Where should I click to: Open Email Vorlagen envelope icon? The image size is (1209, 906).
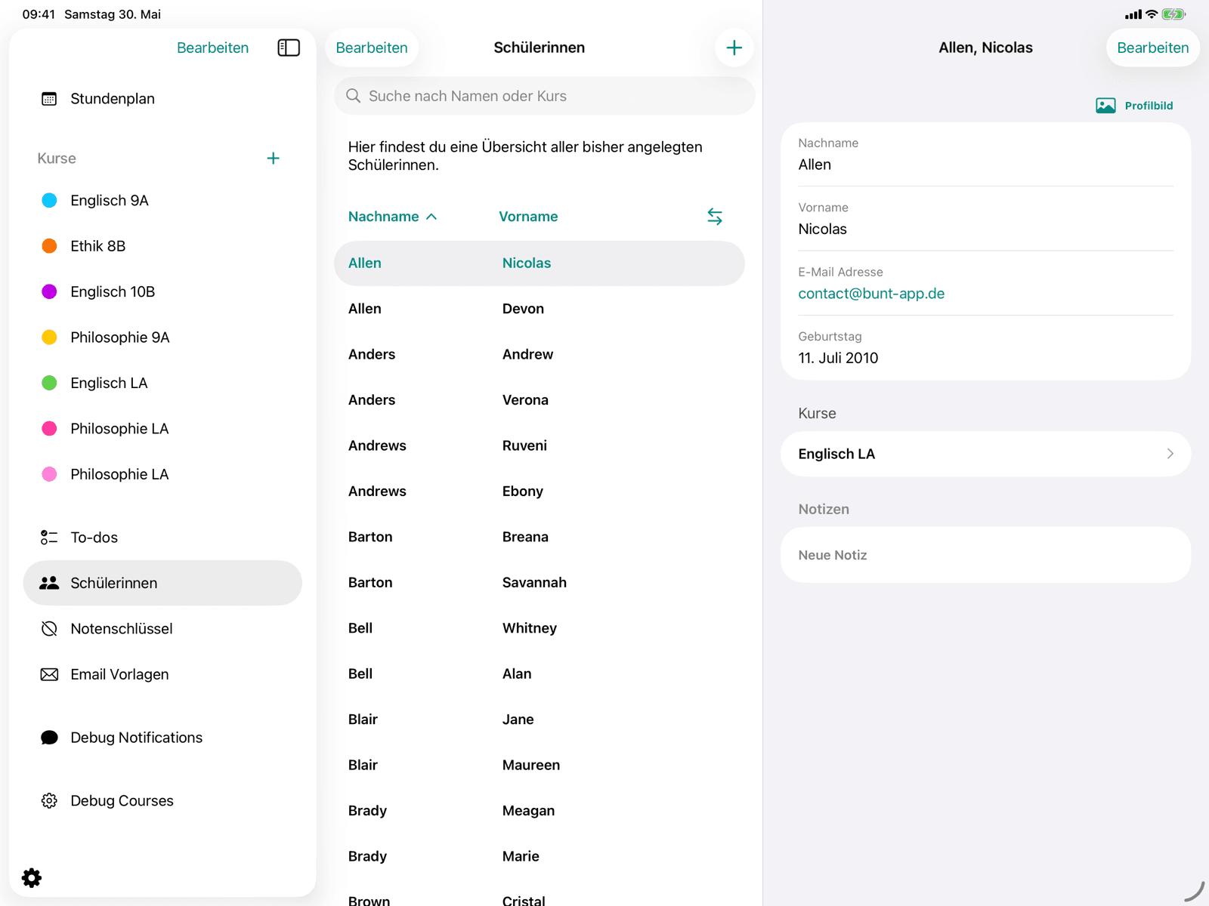click(x=49, y=674)
